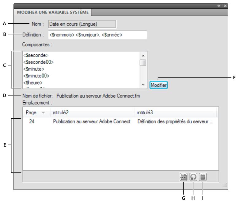This screenshot has width=236, height=201.
Task: Collapse the panel with double-arrow icon
Action: point(219,6)
